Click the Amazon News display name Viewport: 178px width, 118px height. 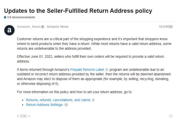[x=57, y=27]
